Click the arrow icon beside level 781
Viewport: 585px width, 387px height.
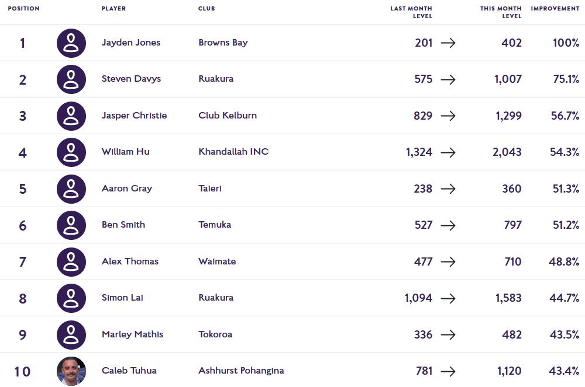[x=448, y=371]
